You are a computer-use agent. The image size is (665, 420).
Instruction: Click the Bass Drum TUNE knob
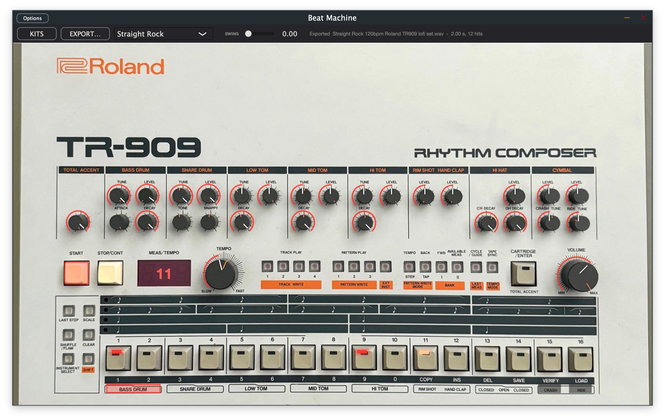(x=120, y=195)
